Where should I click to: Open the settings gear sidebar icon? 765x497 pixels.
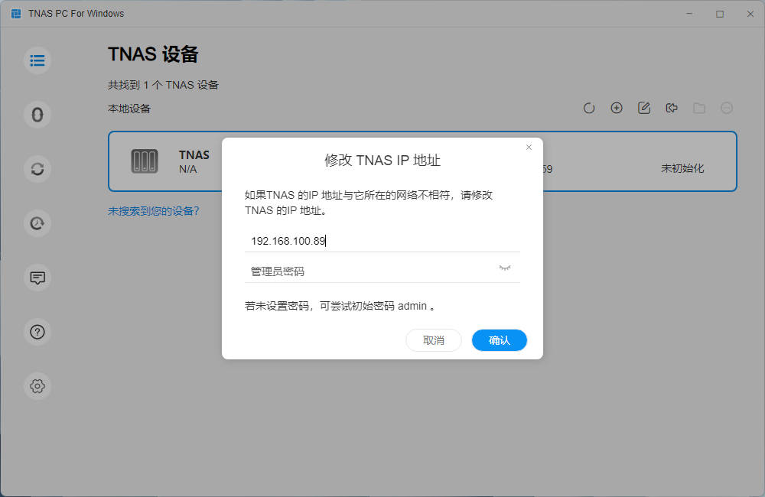click(37, 386)
